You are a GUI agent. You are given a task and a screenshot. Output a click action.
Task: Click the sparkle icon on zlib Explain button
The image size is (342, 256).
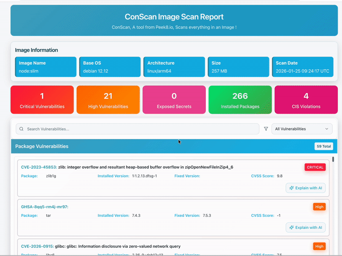tap(292, 188)
